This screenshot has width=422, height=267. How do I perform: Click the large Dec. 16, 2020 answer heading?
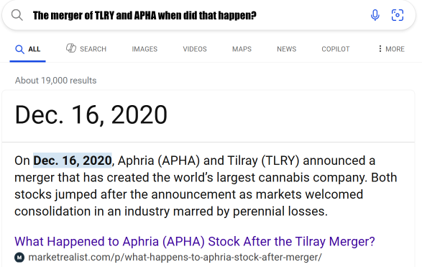tap(91, 115)
